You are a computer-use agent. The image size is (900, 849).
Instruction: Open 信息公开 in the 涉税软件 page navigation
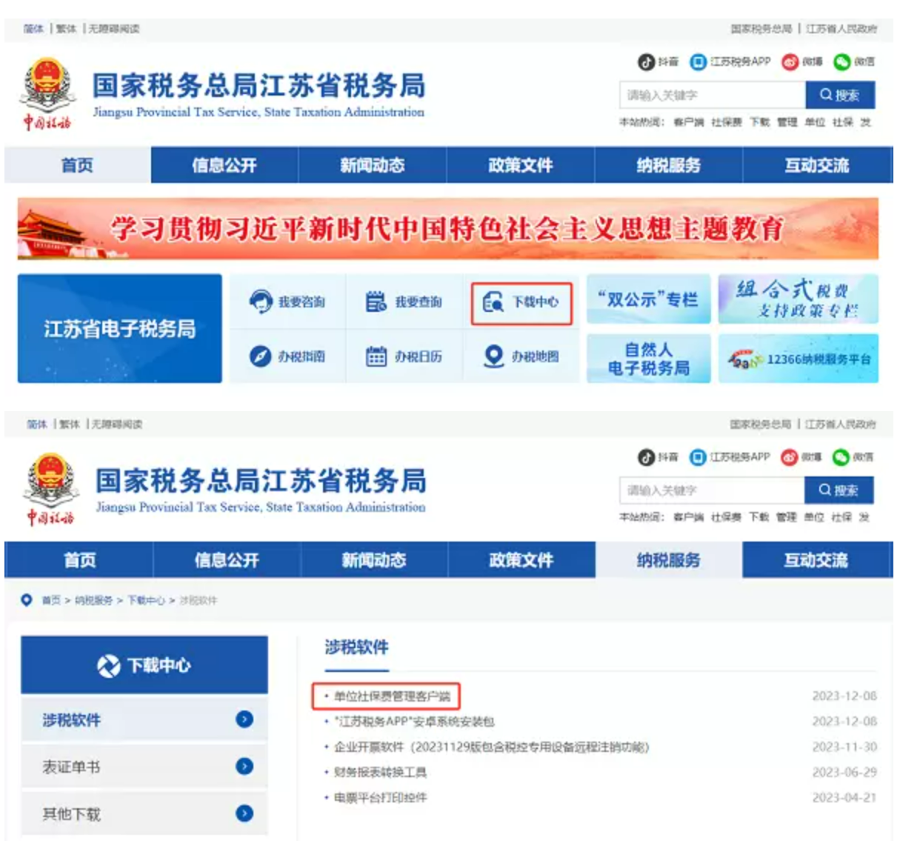(x=227, y=560)
